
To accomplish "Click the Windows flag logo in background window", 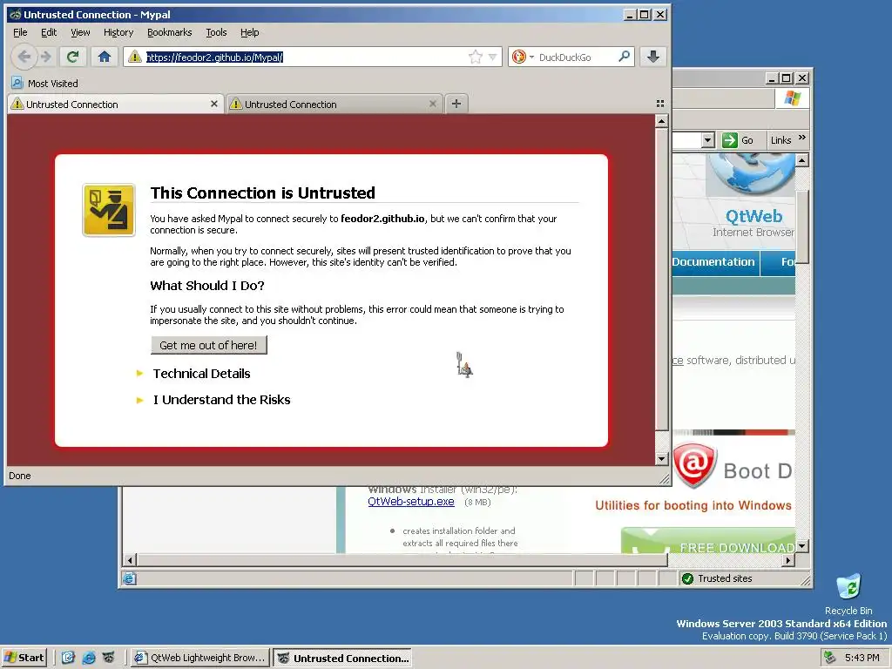I will pyautogui.click(x=792, y=98).
